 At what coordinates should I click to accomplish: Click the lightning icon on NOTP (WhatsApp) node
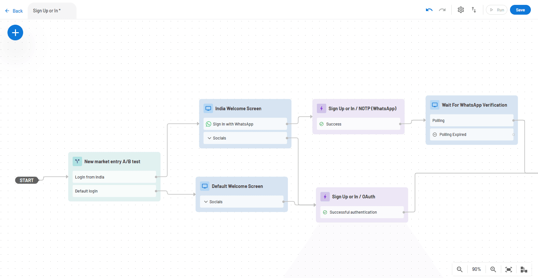pos(321,108)
